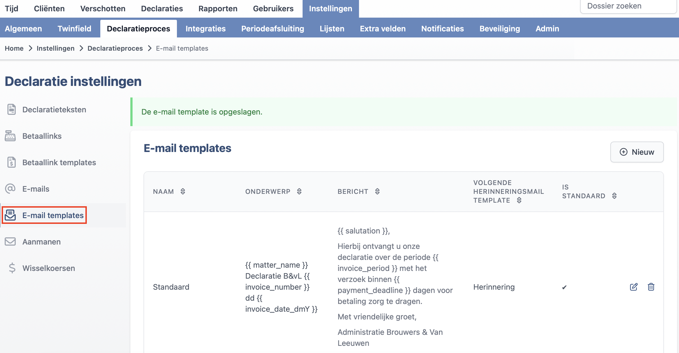The image size is (679, 353).
Task: Click the Bericht column header
Action: [x=353, y=191]
